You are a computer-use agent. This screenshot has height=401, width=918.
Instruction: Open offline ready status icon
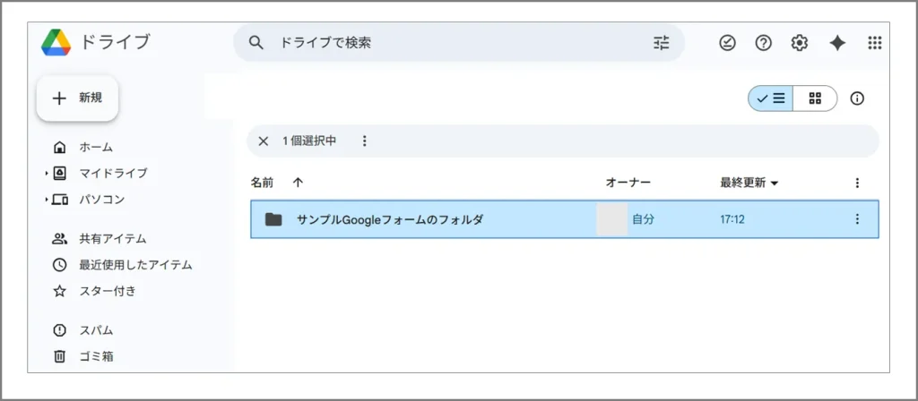(x=727, y=43)
